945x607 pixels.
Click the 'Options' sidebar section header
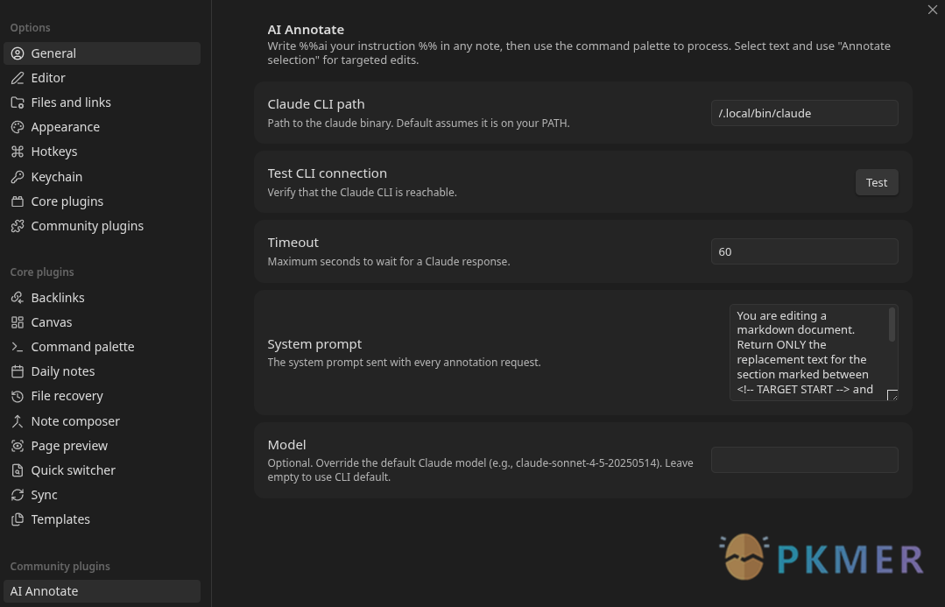point(30,28)
